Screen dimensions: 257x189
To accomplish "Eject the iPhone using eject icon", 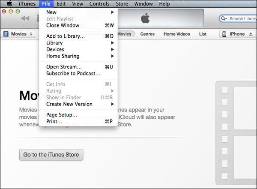I will point(251,34).
